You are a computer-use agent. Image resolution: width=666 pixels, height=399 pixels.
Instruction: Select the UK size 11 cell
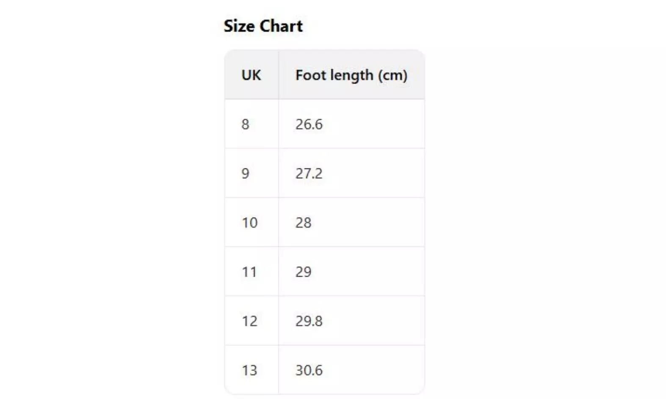(249, 272)
